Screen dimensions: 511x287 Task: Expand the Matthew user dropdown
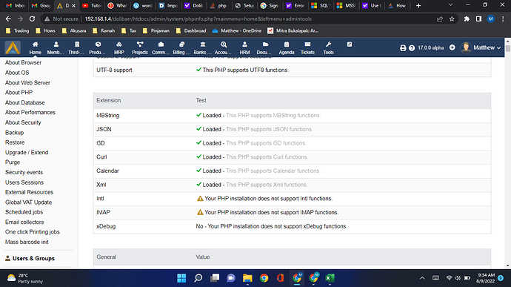tap(481, 47)
